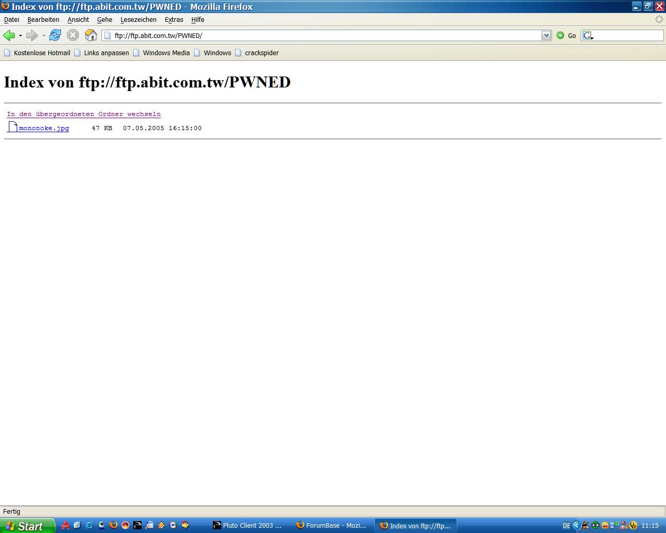Launch Internet Explorer from quick launch
Image resolution: width=666 pixels, height=533 pixels.
pyautogui.click(x=89, y=525)
